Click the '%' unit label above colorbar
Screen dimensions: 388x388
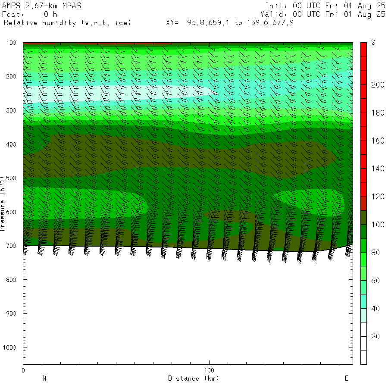click(x=373, y=43)
